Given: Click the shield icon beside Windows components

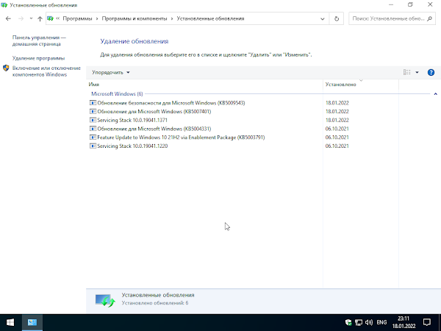Looking at the screenshot, I should 6,68.
